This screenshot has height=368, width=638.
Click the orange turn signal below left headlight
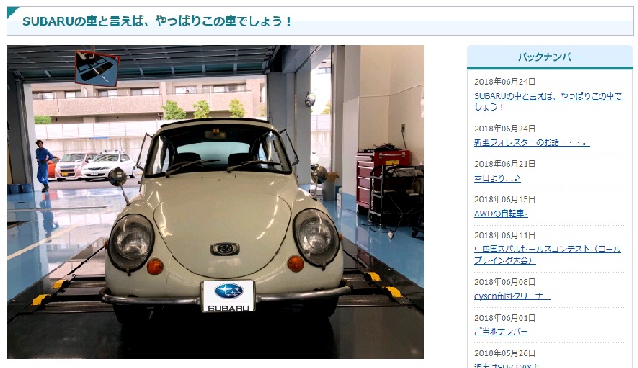click(154, 266)
